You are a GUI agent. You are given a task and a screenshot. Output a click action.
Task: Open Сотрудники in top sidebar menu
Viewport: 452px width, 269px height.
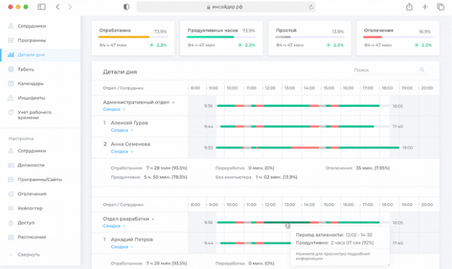32,26
